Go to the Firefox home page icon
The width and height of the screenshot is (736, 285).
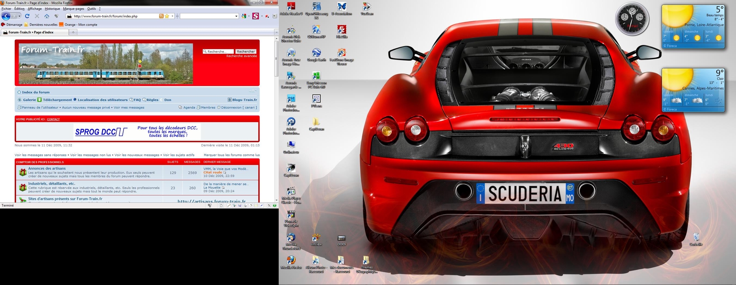pyautogui.click(x=47, y=16)
